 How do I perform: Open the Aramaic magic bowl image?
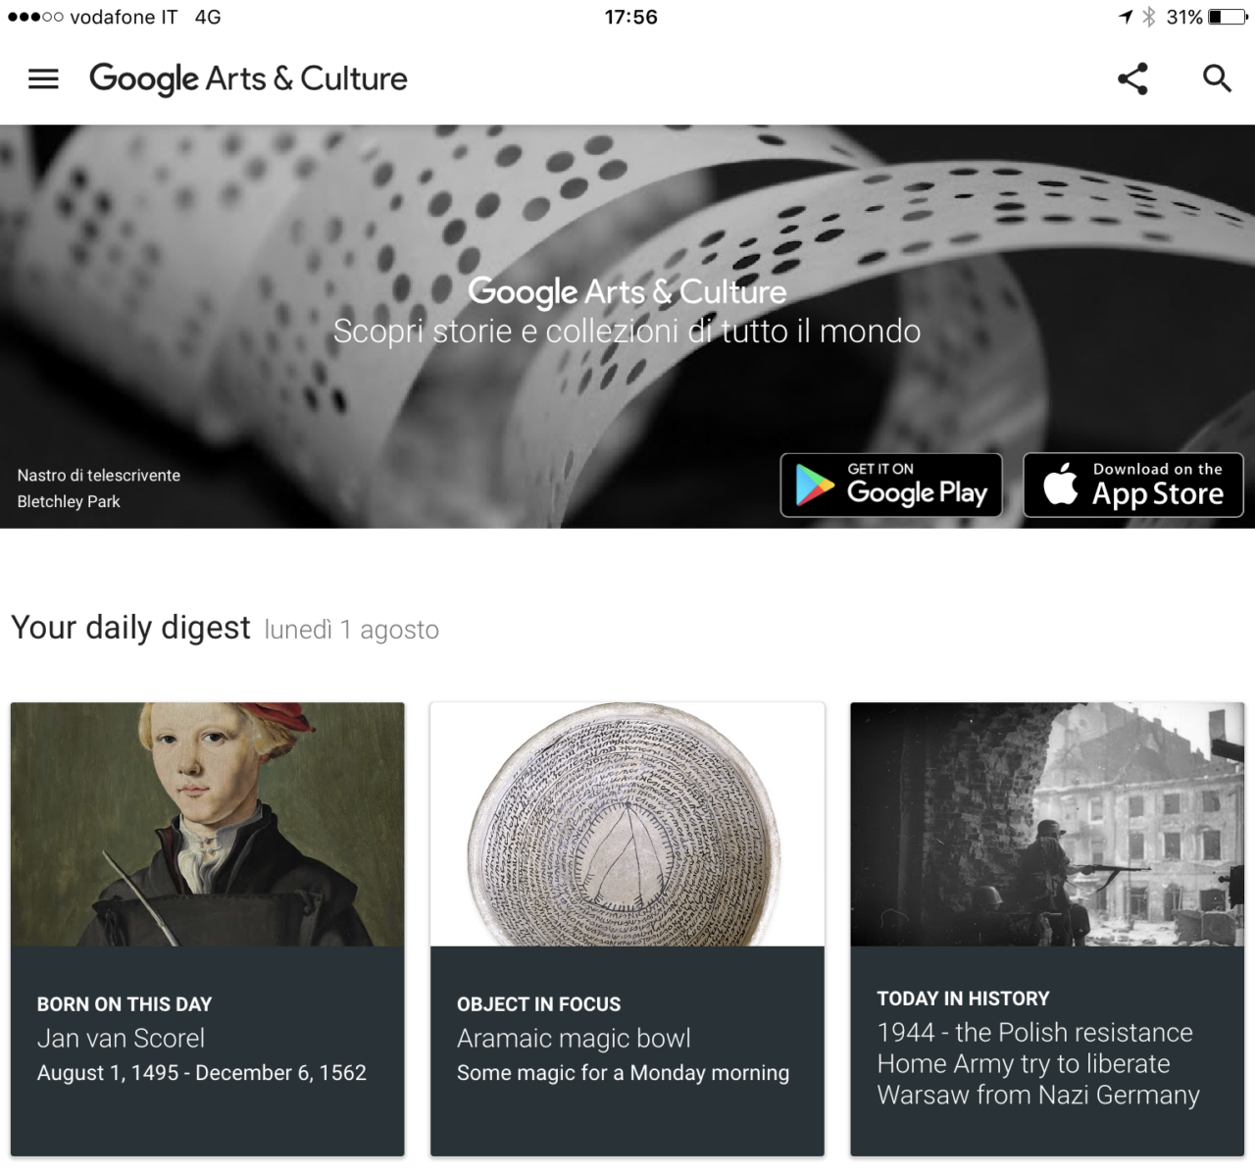[627, 824]
